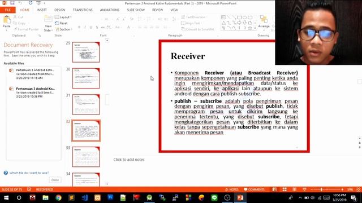Select the Oval shape in gallery

(244, 17)
